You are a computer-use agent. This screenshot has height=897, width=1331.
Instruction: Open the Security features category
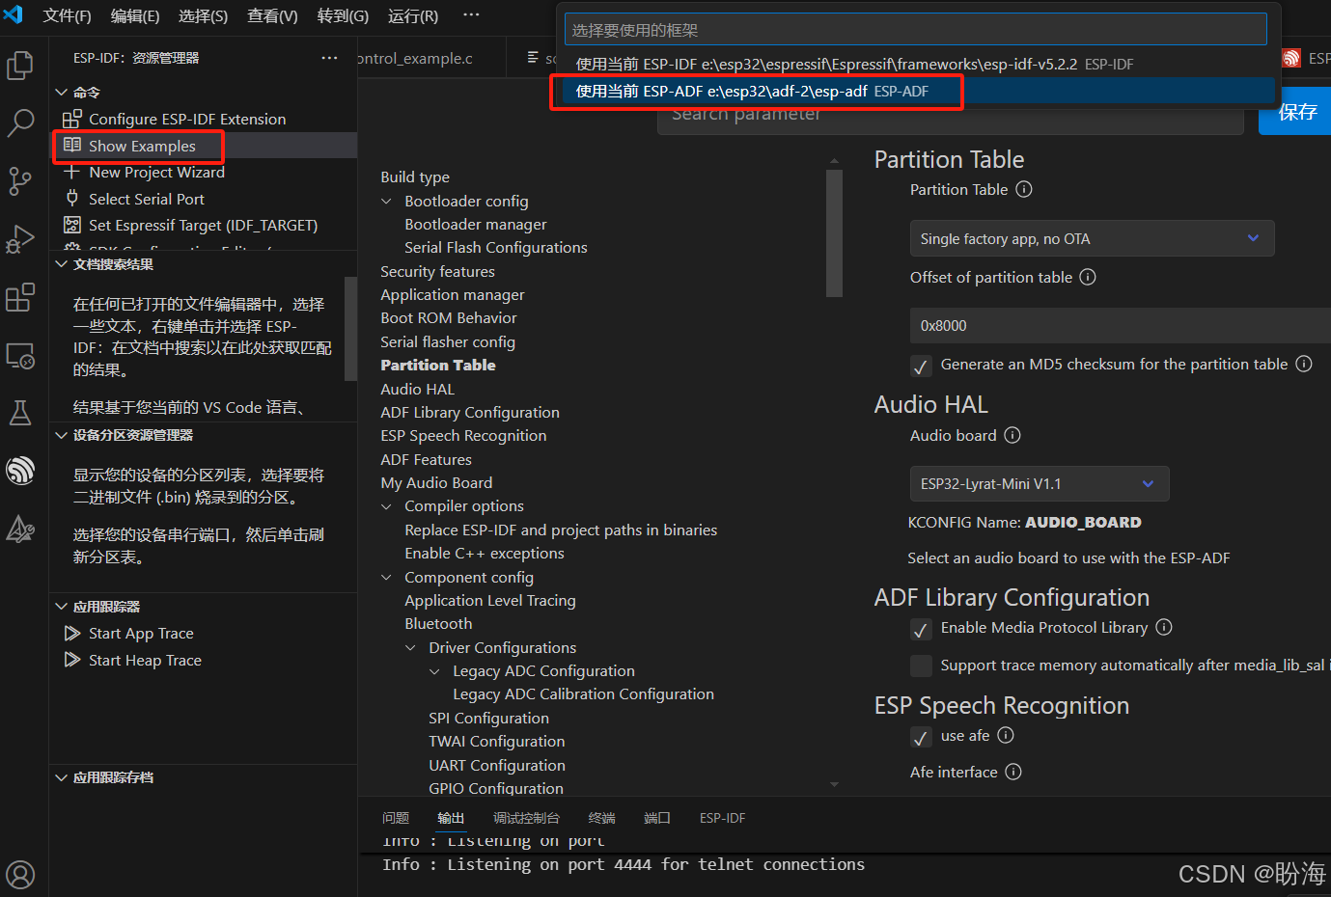tap(437, 271)
